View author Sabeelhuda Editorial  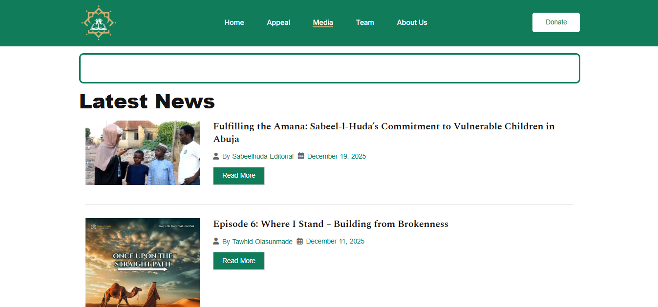tap(263, 156)
